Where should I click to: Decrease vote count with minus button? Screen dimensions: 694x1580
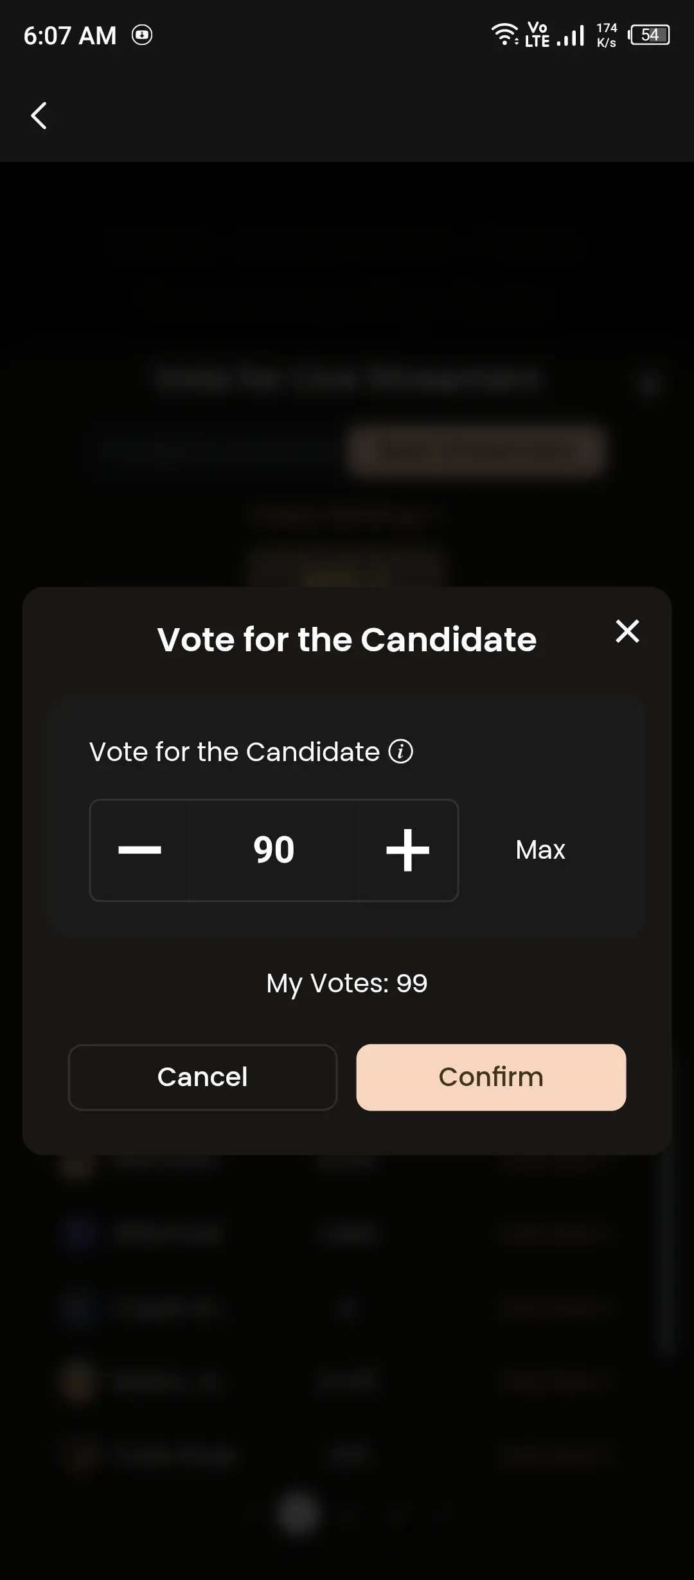point(139,850)
